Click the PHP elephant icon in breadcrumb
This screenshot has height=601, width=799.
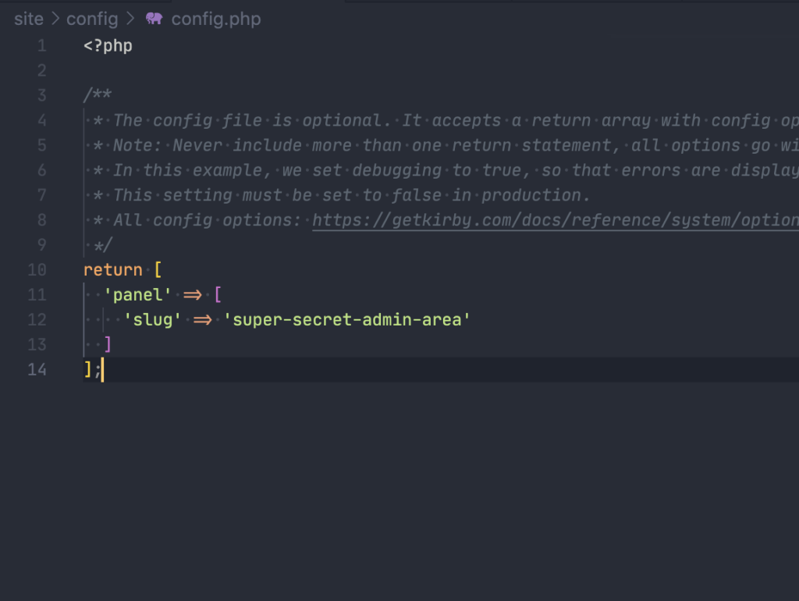click(154, 19)
